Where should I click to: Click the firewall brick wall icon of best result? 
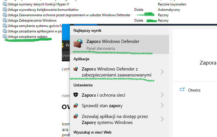coord(78,43)
